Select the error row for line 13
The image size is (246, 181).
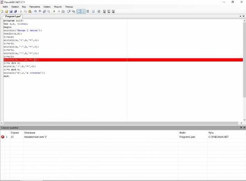pyautogui.click(x=123, y=137)
